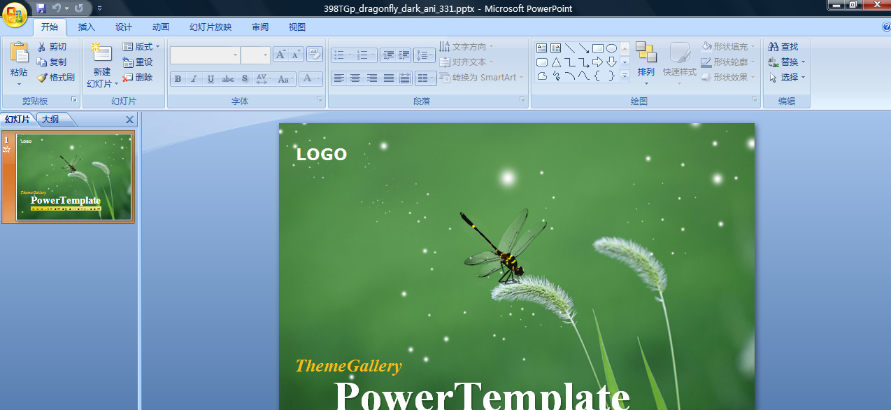The height and width of the screenshot is (410, 891).
Task: Switch to Insert (插入) ribbon tab
Action: point(87,27)
